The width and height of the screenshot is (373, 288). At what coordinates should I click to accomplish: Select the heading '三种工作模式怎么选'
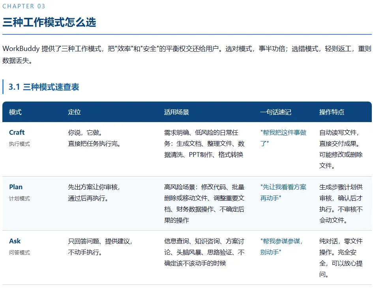click(x=49, y=23)
